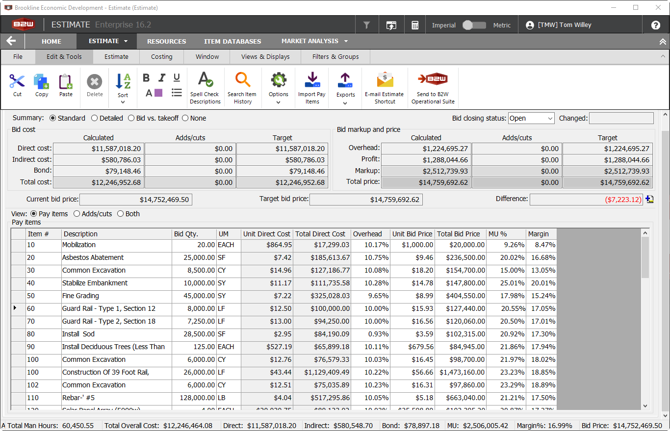670x431 pixels.
Task: Switch to the Views & Displays tab
Action: pos(265,56)
